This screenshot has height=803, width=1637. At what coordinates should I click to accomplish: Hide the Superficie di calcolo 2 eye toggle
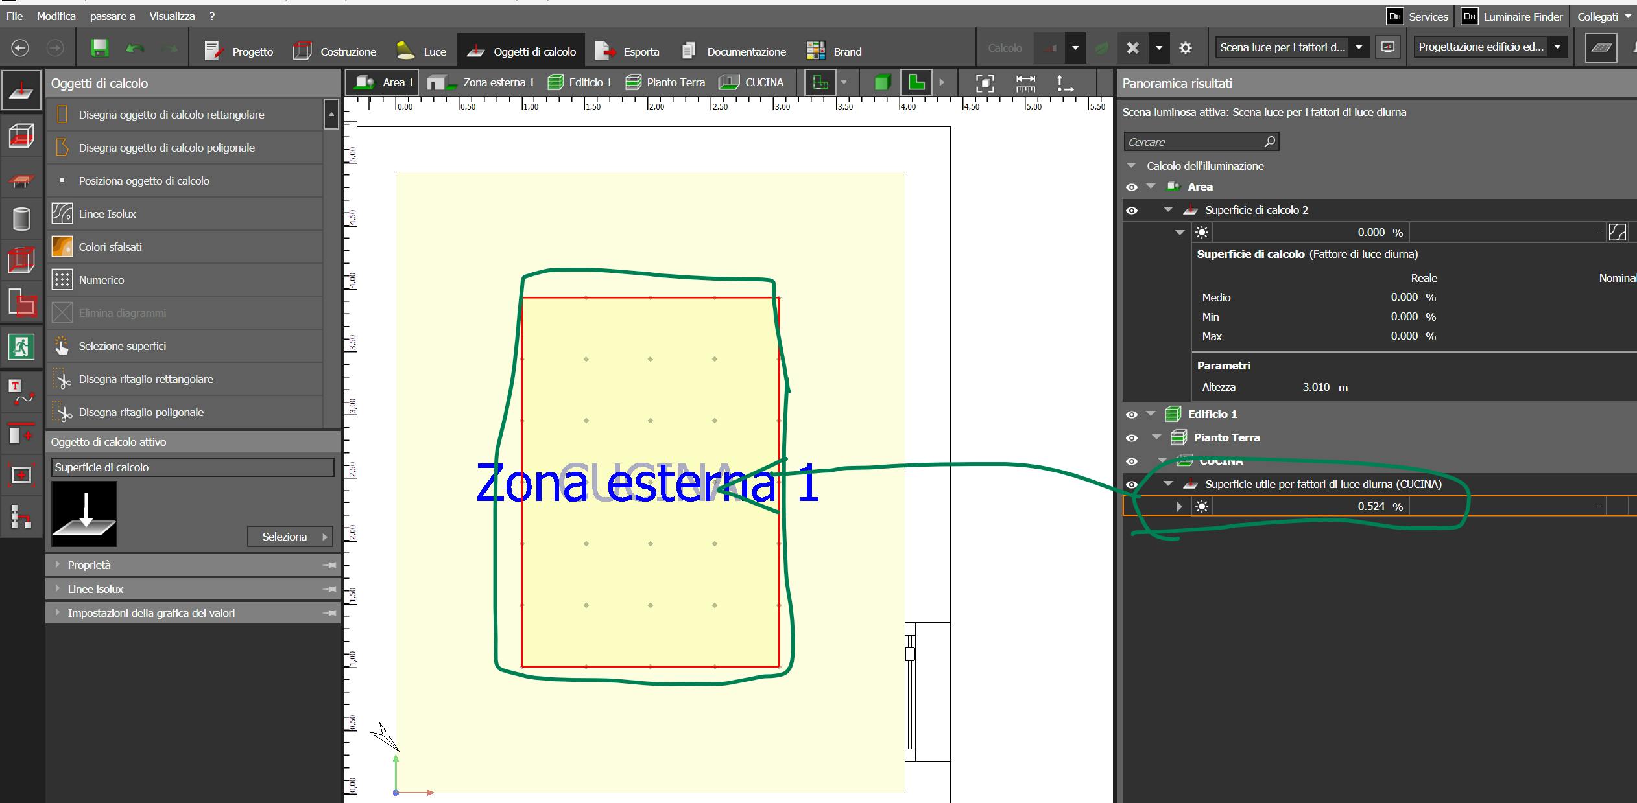1132,211
